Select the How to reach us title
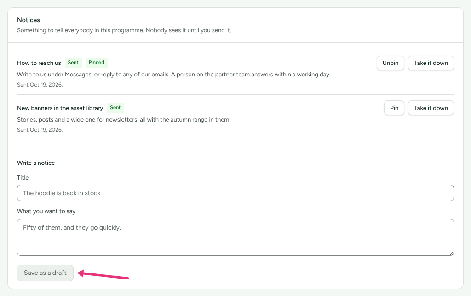471x296 pixels. click(39, 63)
